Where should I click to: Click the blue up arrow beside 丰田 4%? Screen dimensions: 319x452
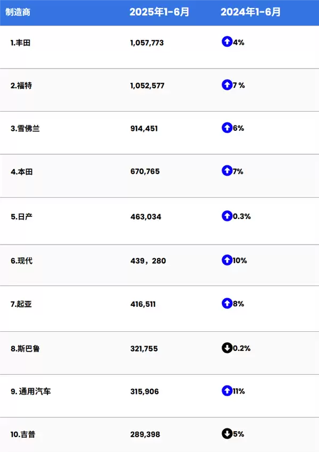(x=227, y=41)
